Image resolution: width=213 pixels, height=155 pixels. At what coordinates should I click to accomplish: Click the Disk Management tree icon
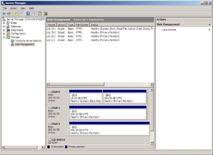[12, 45]
